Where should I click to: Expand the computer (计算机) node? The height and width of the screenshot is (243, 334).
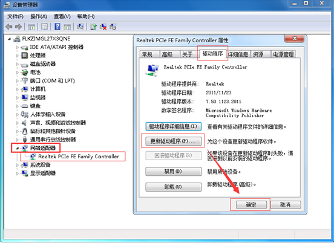18,89
